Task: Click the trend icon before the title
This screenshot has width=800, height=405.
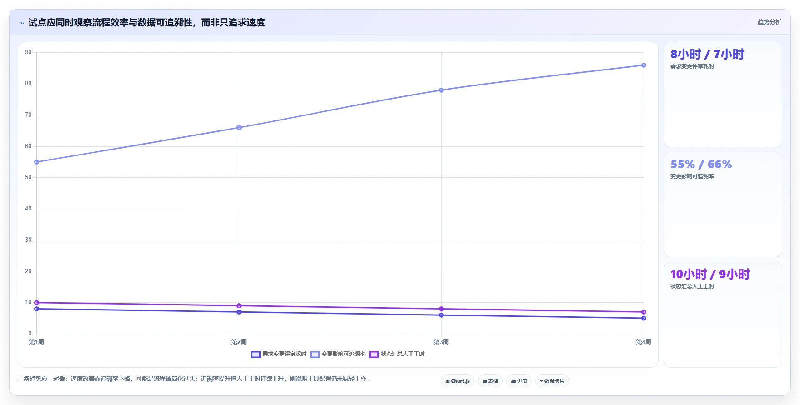Action: 22,23
